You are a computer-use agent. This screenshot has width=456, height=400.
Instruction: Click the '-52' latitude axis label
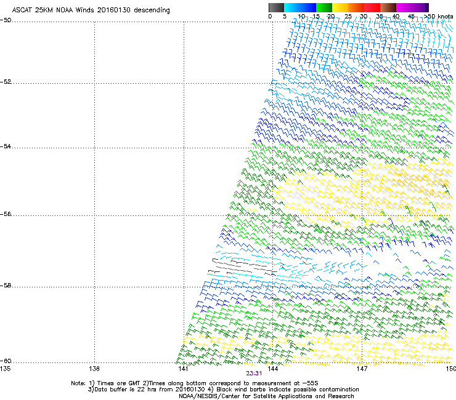[x=6, y=82]
